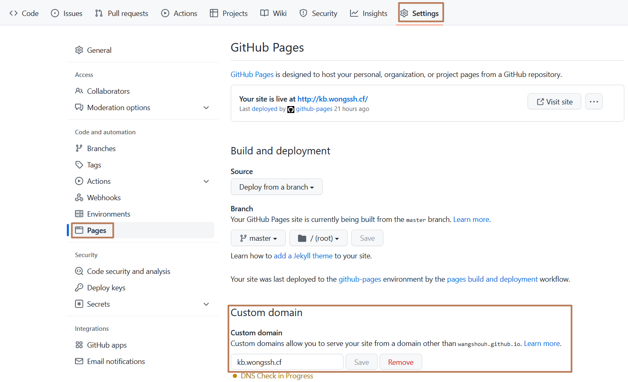Open the master branch selector dropdown
Viewport: 628px width, 382px height.
pyautogui.click(x=258, y=238)
